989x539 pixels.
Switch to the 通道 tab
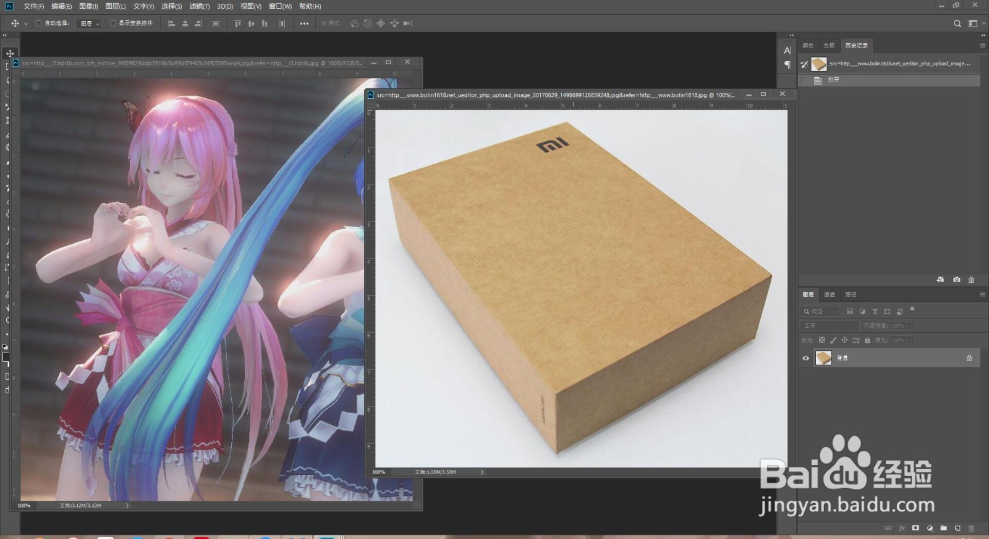[x=830, y=295]
